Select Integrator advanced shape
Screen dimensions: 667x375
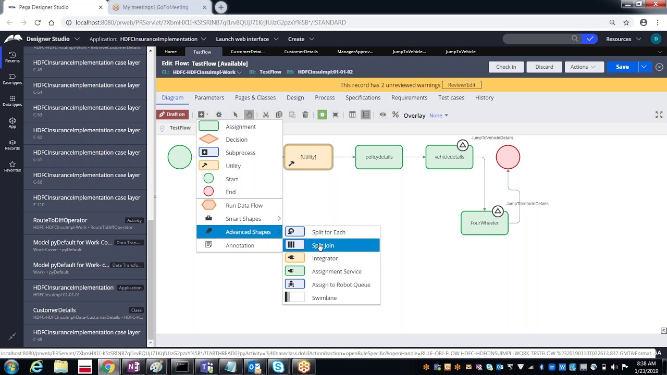pos(331,258)
